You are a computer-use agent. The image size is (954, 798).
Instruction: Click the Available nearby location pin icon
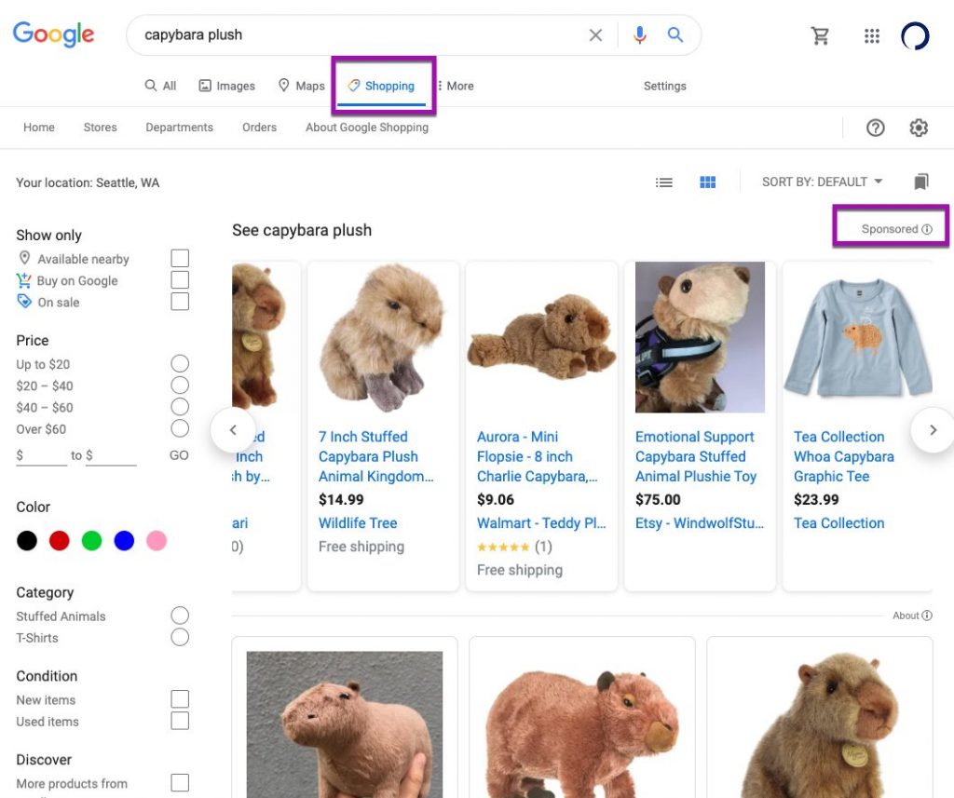tap(24, 258)
